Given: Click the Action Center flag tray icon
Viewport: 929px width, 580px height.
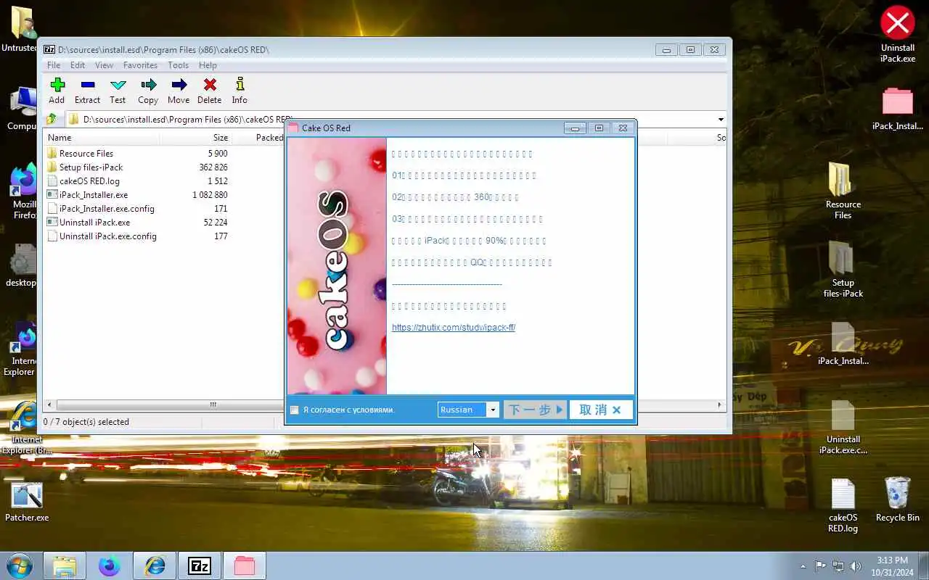Looking at the screenshot, I should tap(821, 566).
